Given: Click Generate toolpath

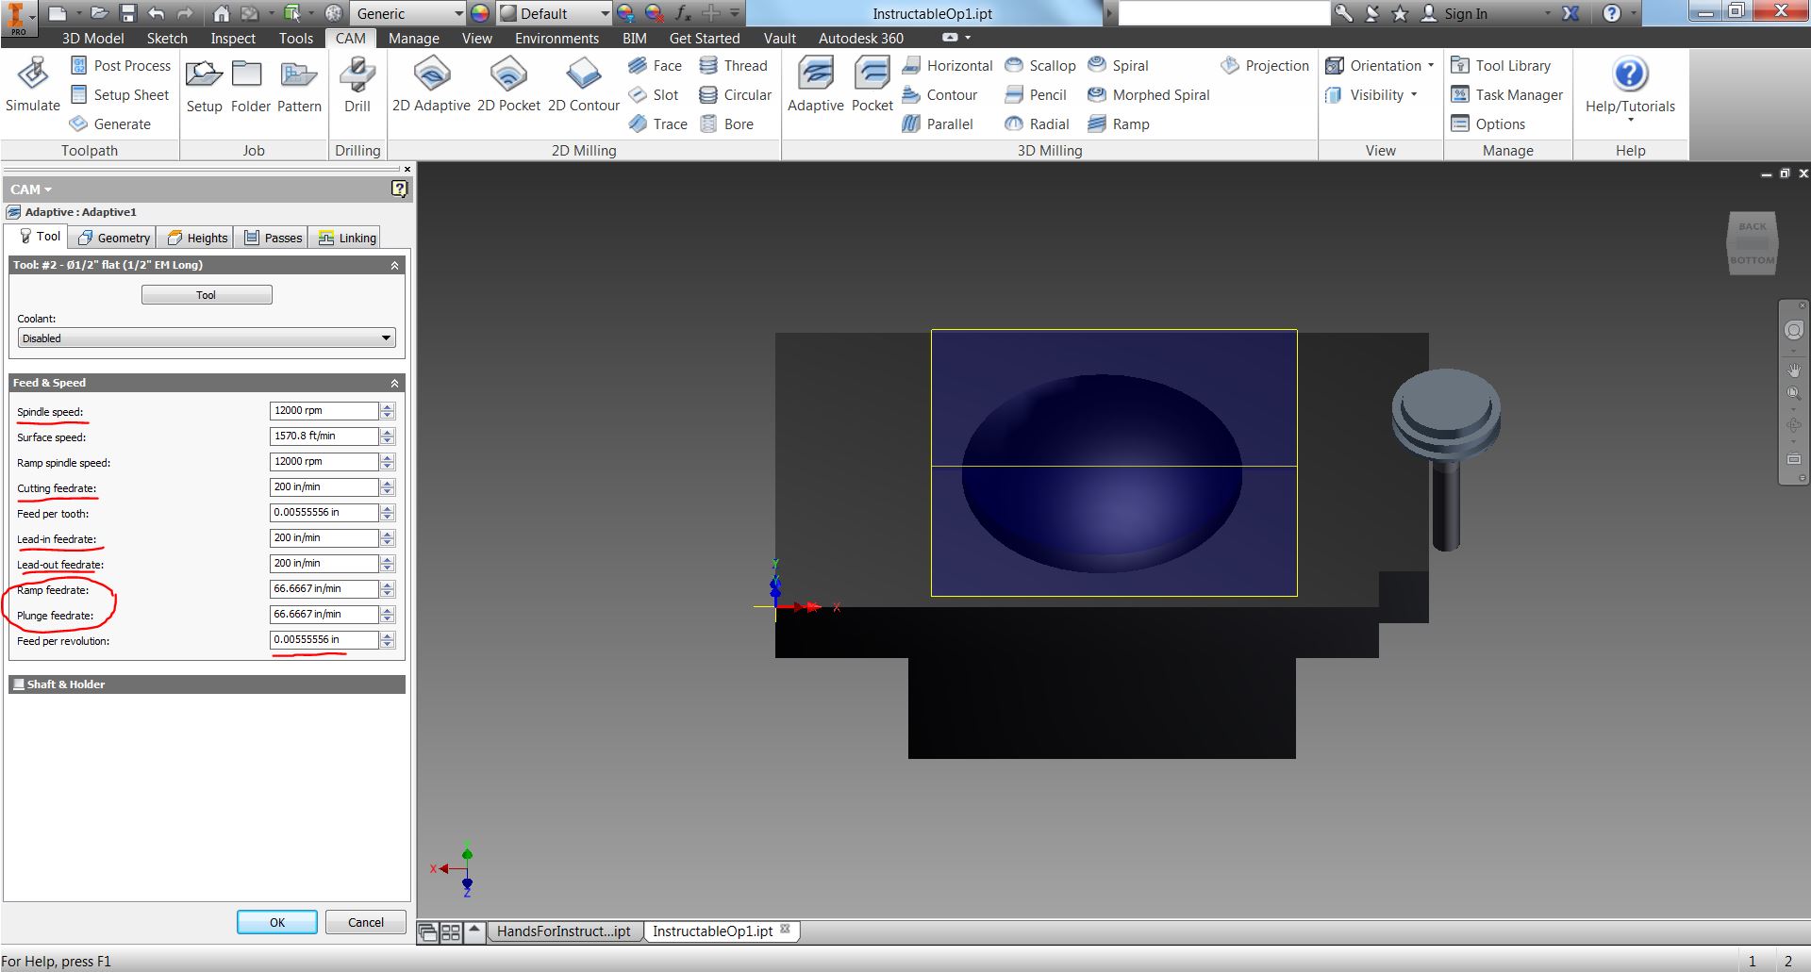Looking at the screenshot, I should (109, 124).
